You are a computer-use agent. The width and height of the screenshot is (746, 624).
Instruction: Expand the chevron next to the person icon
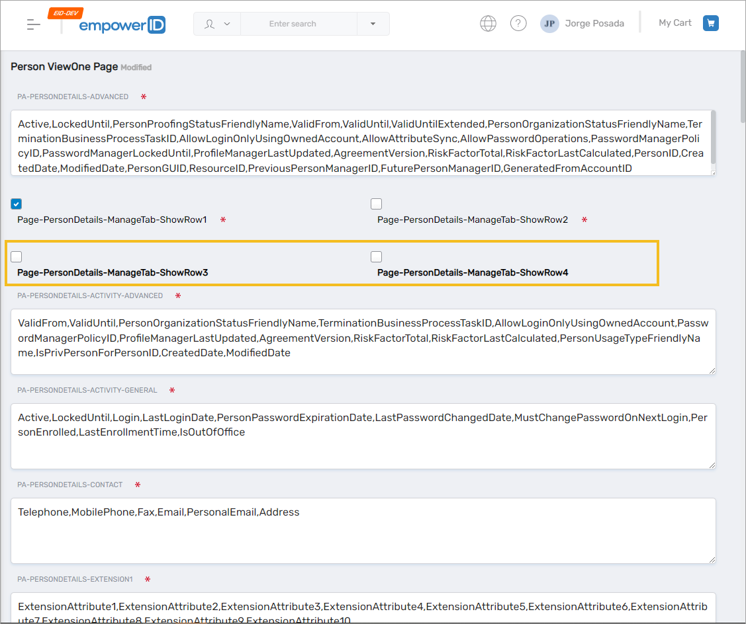click(x=225, y=22)
